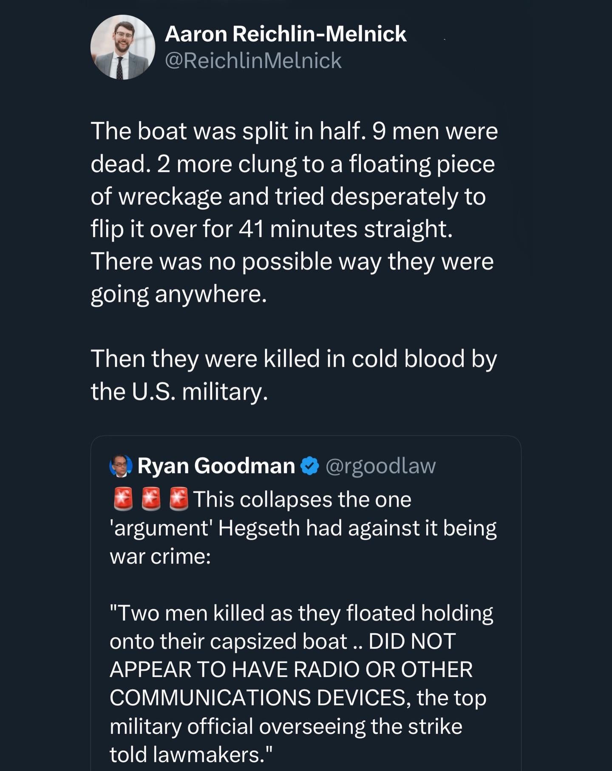Open Aaron Reichlin-Melnick's profile photo
The height and width of the screenshot is (771, 612).
click(x=122, y=47)
